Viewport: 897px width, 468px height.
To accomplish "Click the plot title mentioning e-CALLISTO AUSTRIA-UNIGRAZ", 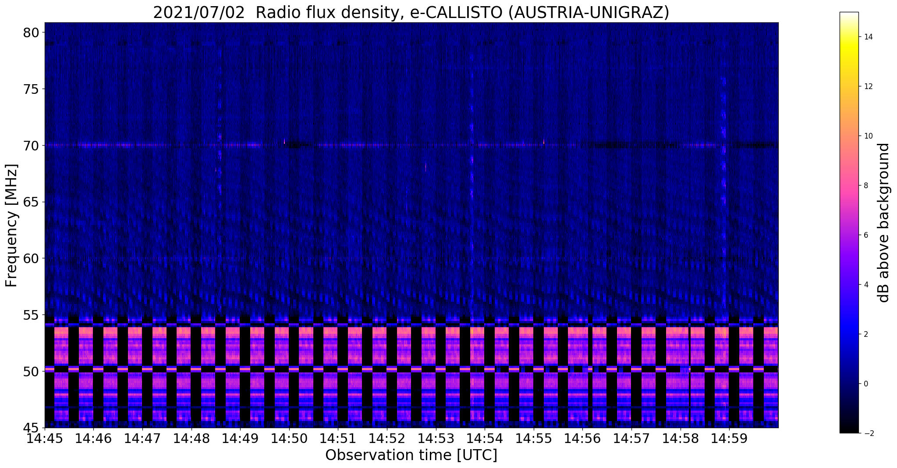I will (411, 12).
